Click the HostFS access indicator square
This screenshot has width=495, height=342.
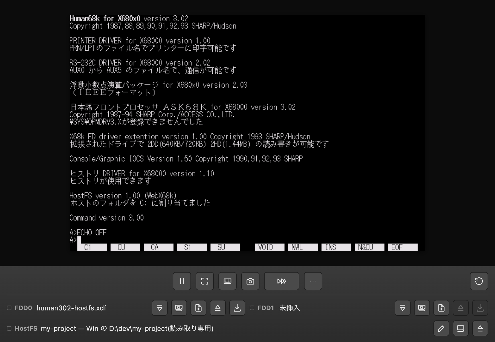pos(9,328)
